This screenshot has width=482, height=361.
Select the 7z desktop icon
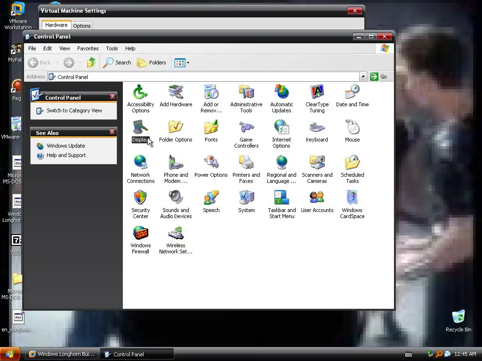tap(16, 244)
